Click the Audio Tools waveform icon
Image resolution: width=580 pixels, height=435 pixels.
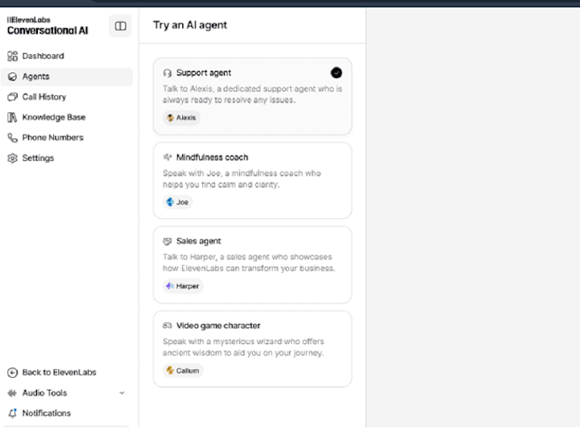point(13,393)
